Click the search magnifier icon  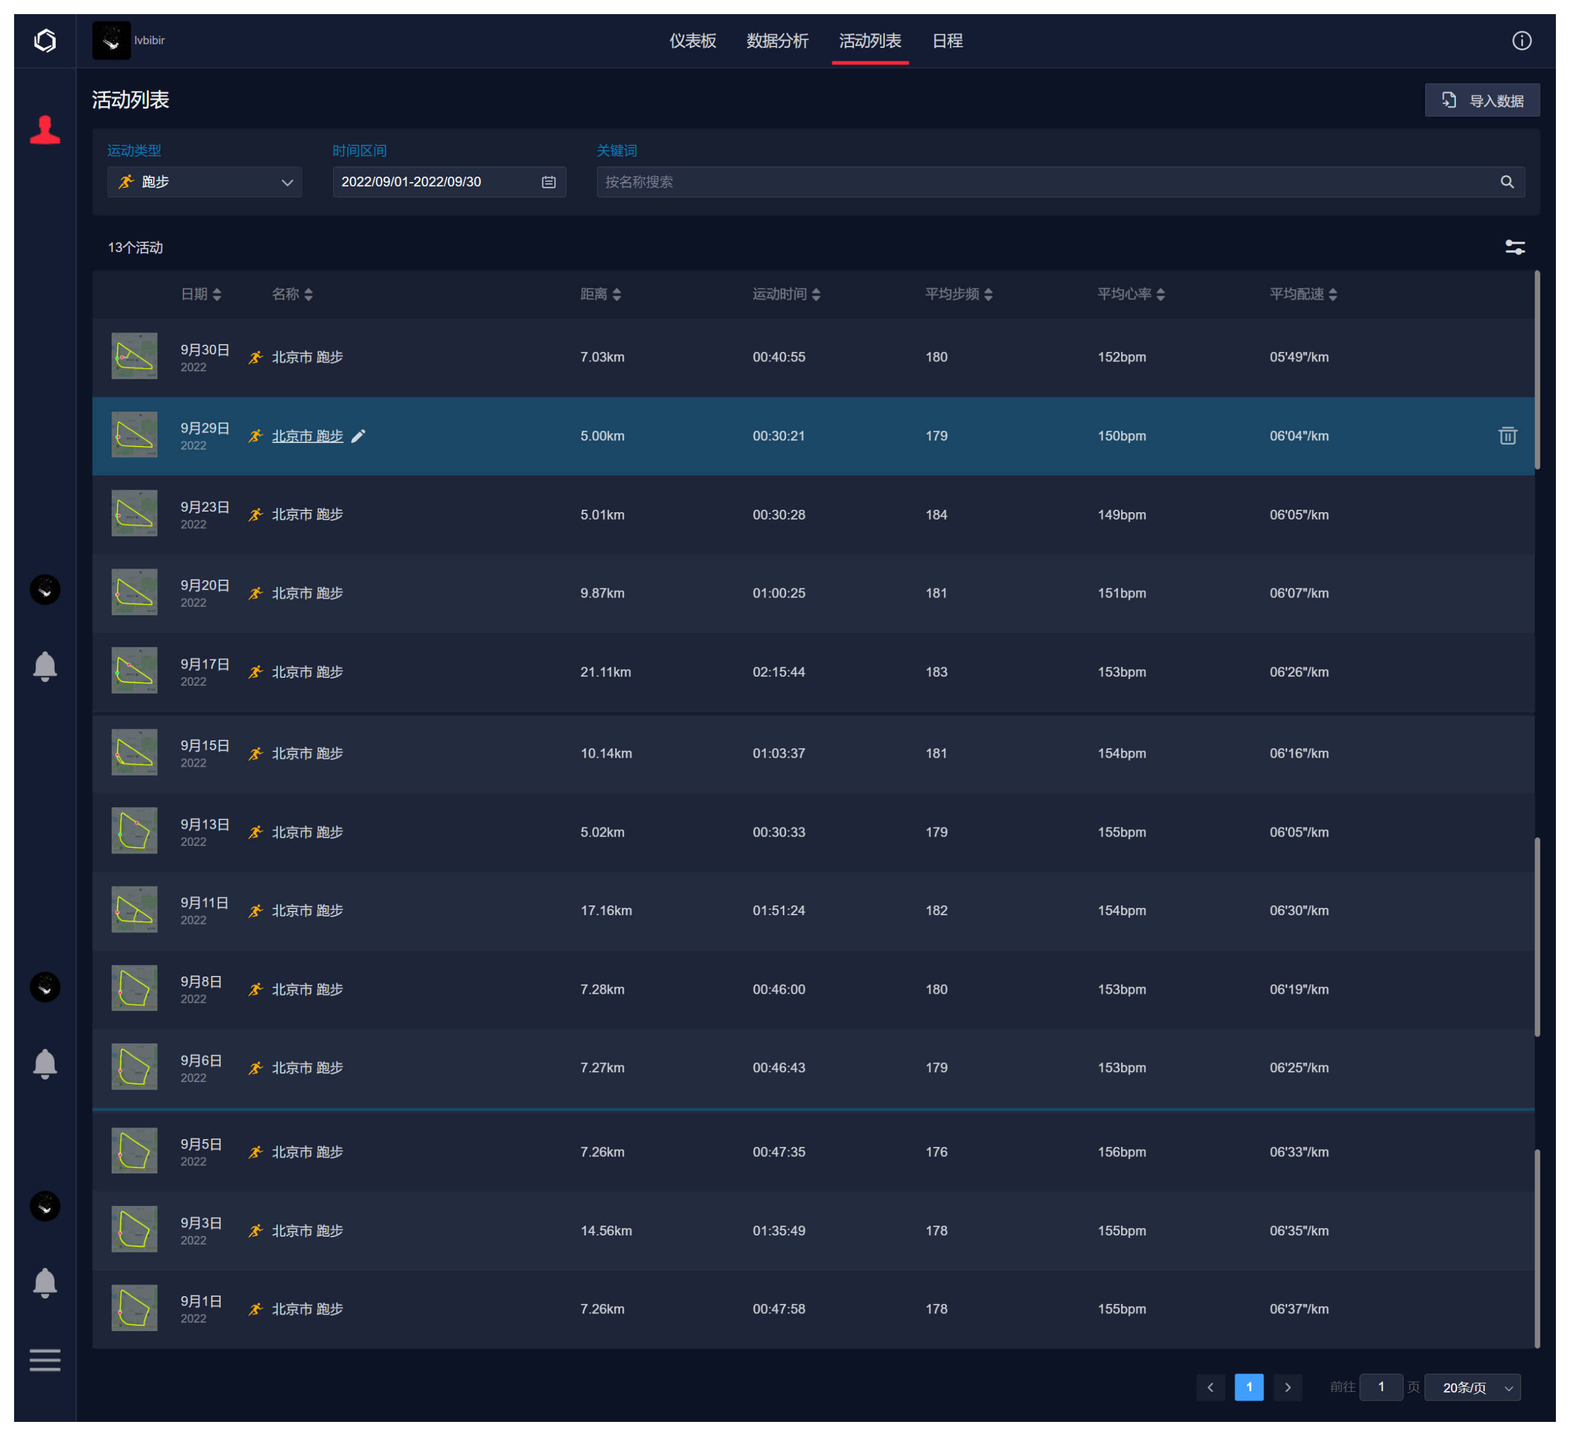click(x=1506, y=182)
